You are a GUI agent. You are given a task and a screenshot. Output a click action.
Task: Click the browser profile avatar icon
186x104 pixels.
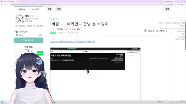(x=182, y=5)
